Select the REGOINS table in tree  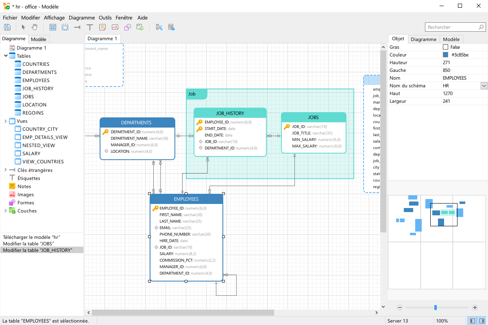[33, 113]
